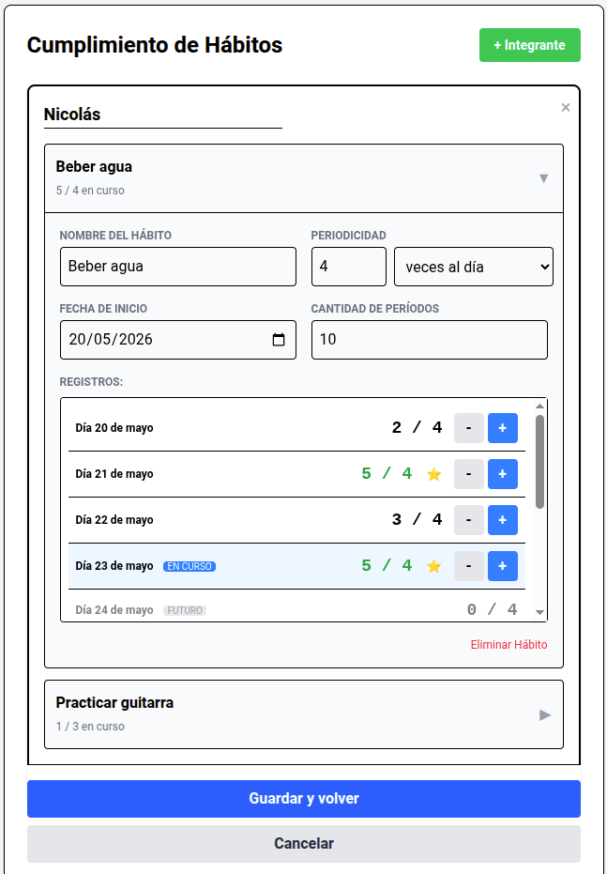Screen dimensions: 607x874
Task: Subtract one from Día 21 de mayo
Action: click(x=469, y=474)
